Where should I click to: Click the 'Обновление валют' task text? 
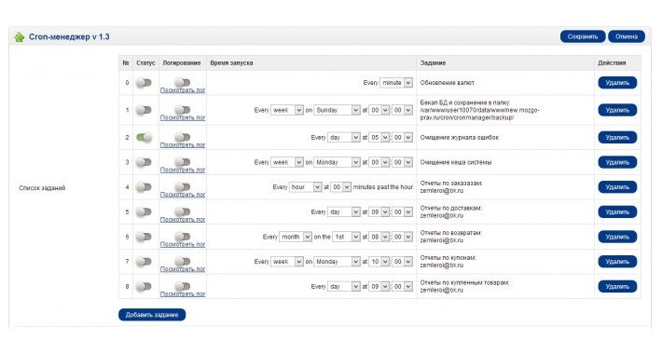pyautogui.click(x=448, y=83)
